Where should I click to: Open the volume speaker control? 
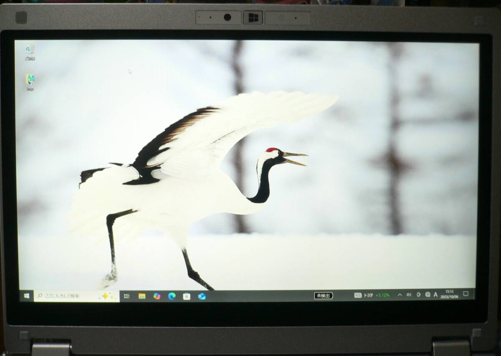(x=409, y=295)
